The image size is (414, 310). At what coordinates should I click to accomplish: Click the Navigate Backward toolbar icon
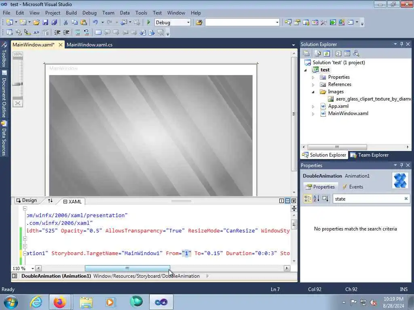(124, 23)
